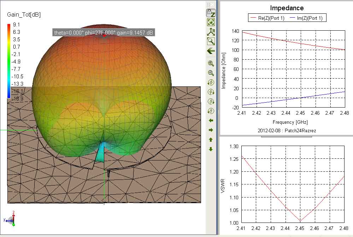Rotate theta counterclockwise with second theta icon
The width and height of the screenshot is (353, 237).
click(211, 111)
